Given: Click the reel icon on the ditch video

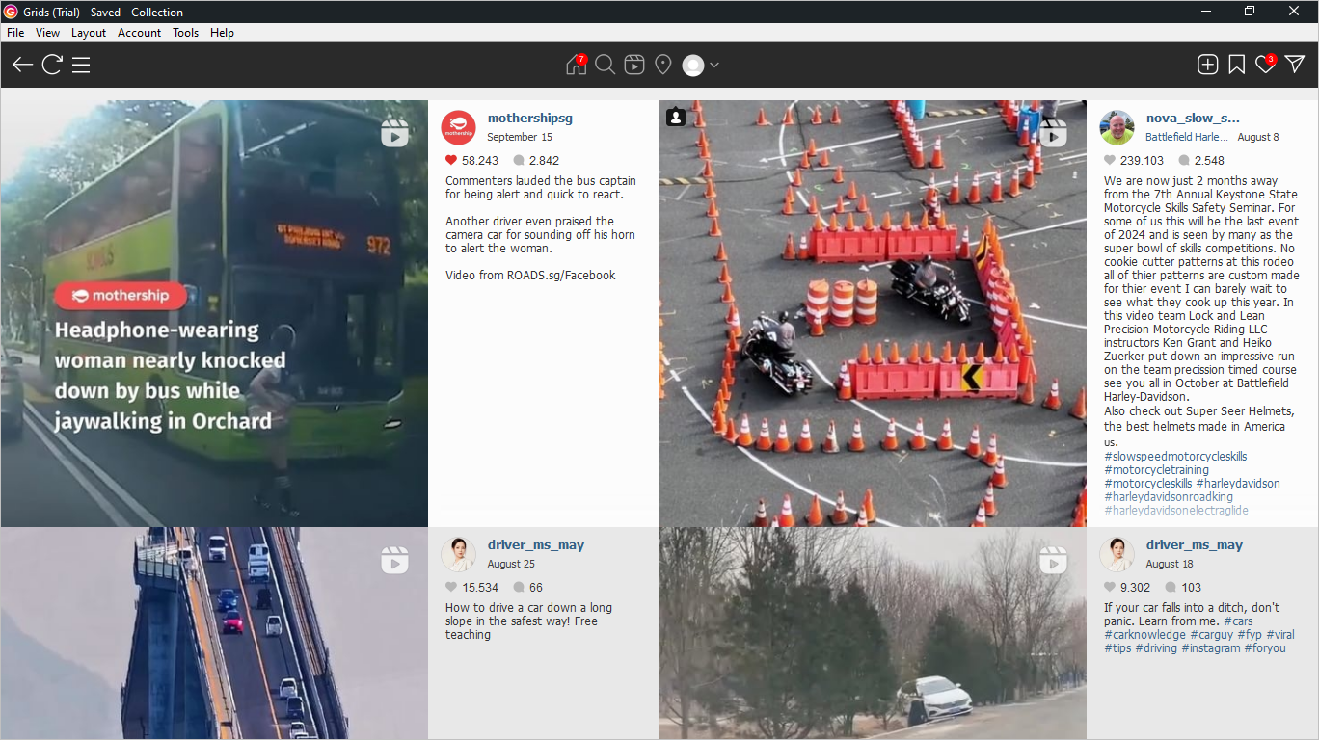Looking at the screenshot, I should click(1053, 561).
